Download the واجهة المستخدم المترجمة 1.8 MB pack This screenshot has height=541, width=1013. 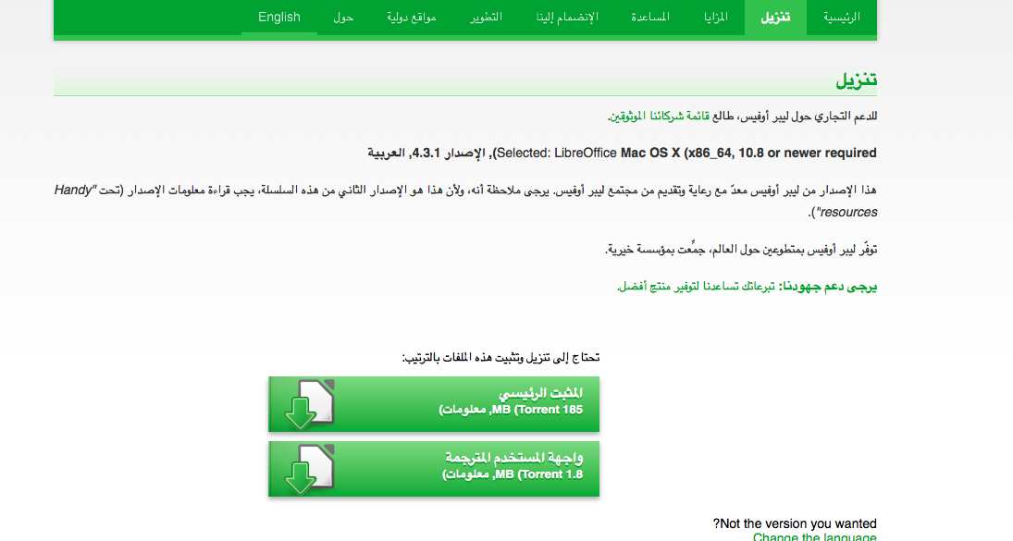coord(434,469)
